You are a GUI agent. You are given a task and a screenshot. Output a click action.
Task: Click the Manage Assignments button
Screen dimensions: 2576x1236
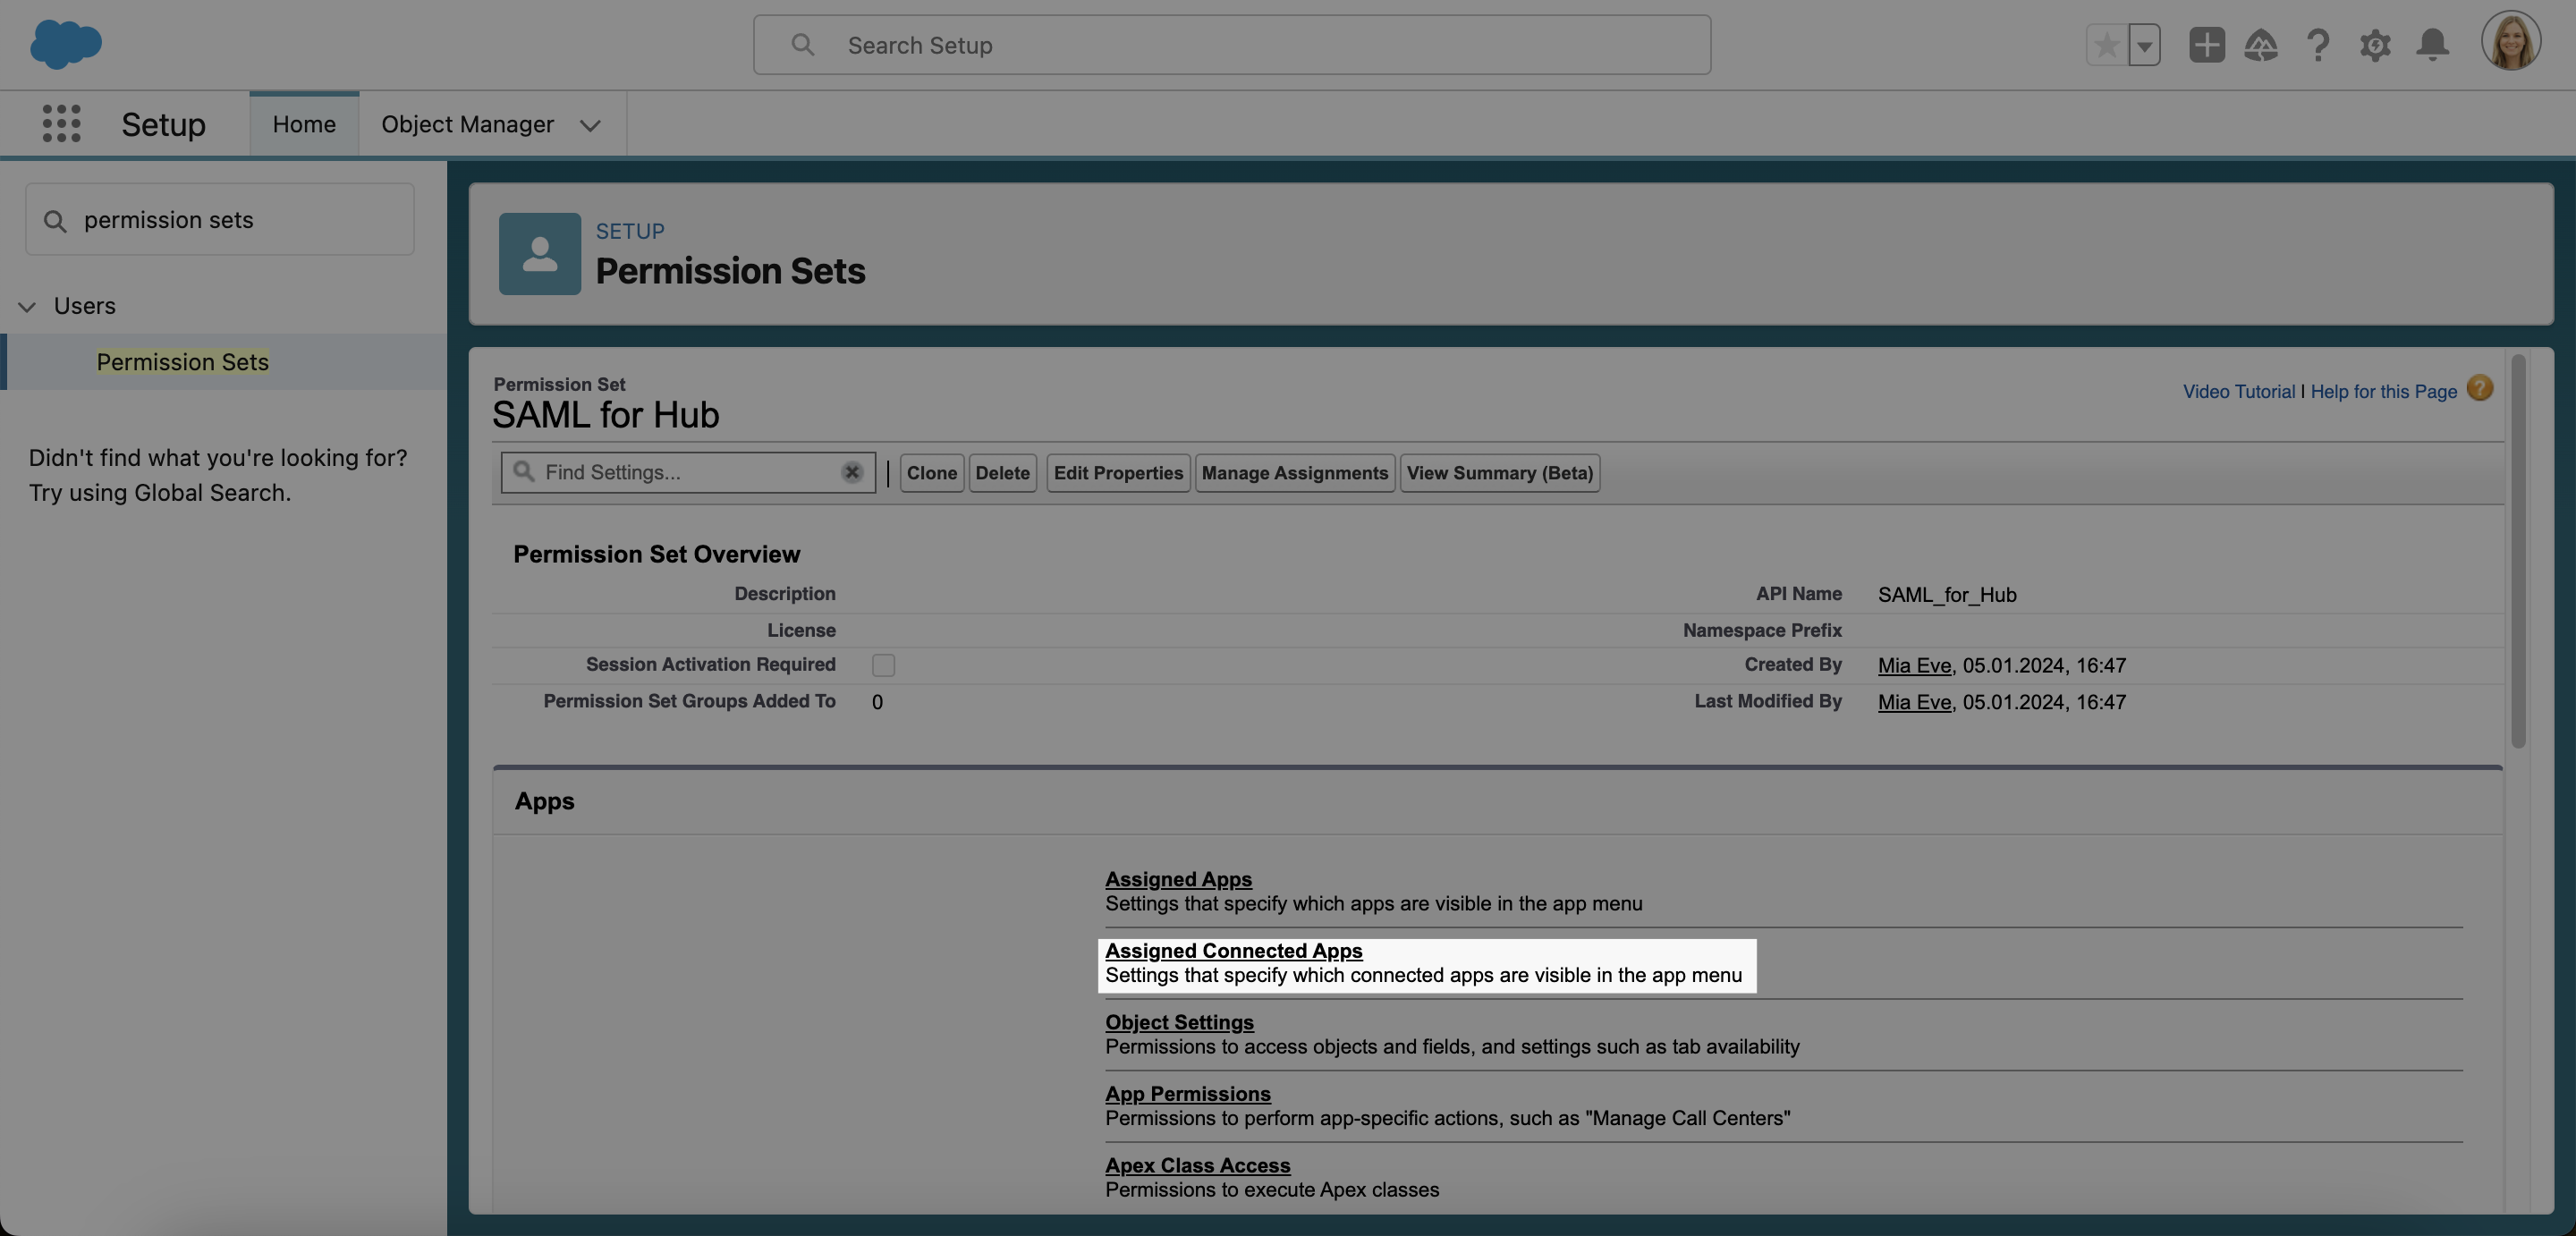[1294, 473]
